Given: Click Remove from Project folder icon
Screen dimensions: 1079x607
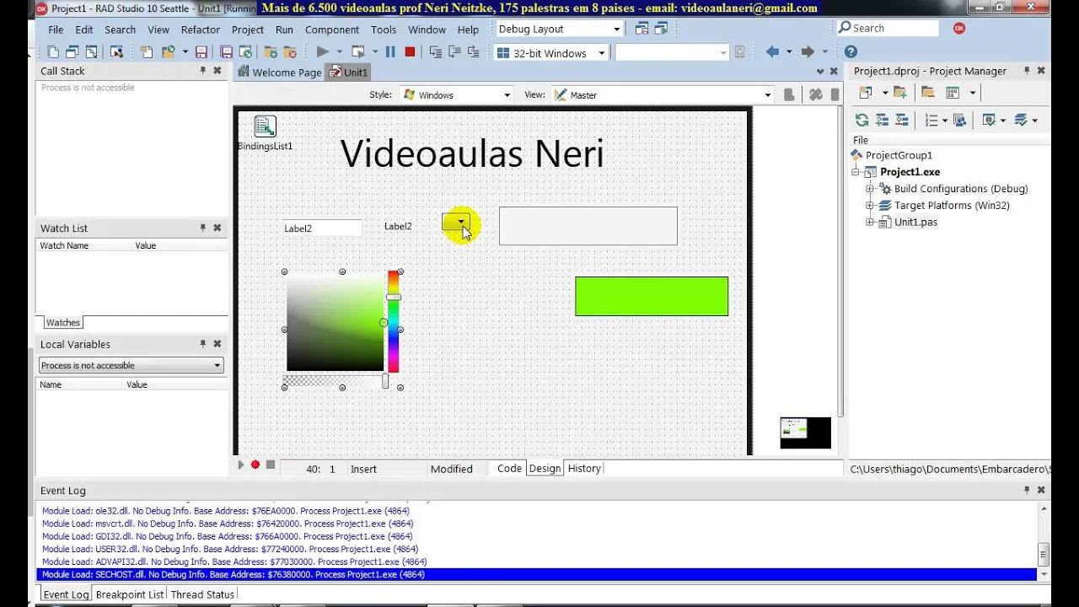Looking at the screenshot, I should tap(927, 93).
